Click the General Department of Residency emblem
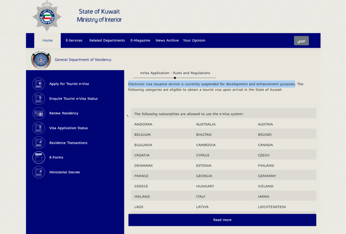 (41, 60)
